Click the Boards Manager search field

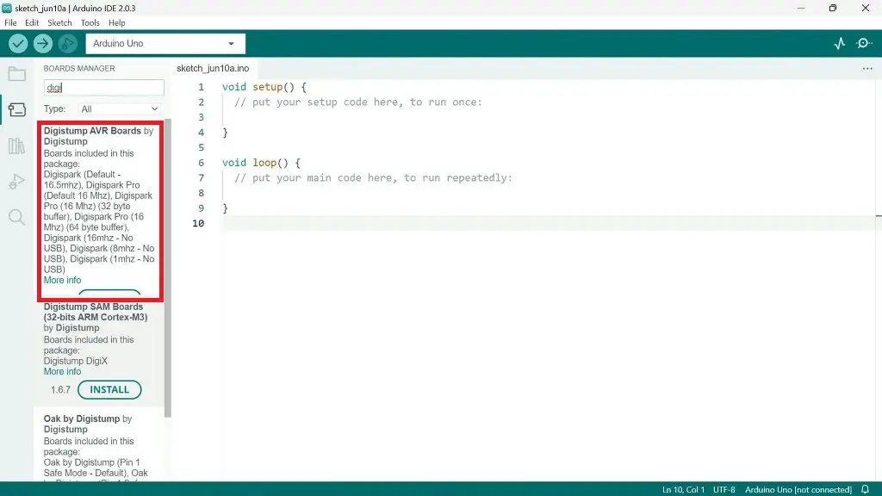[x=104, y=88]
